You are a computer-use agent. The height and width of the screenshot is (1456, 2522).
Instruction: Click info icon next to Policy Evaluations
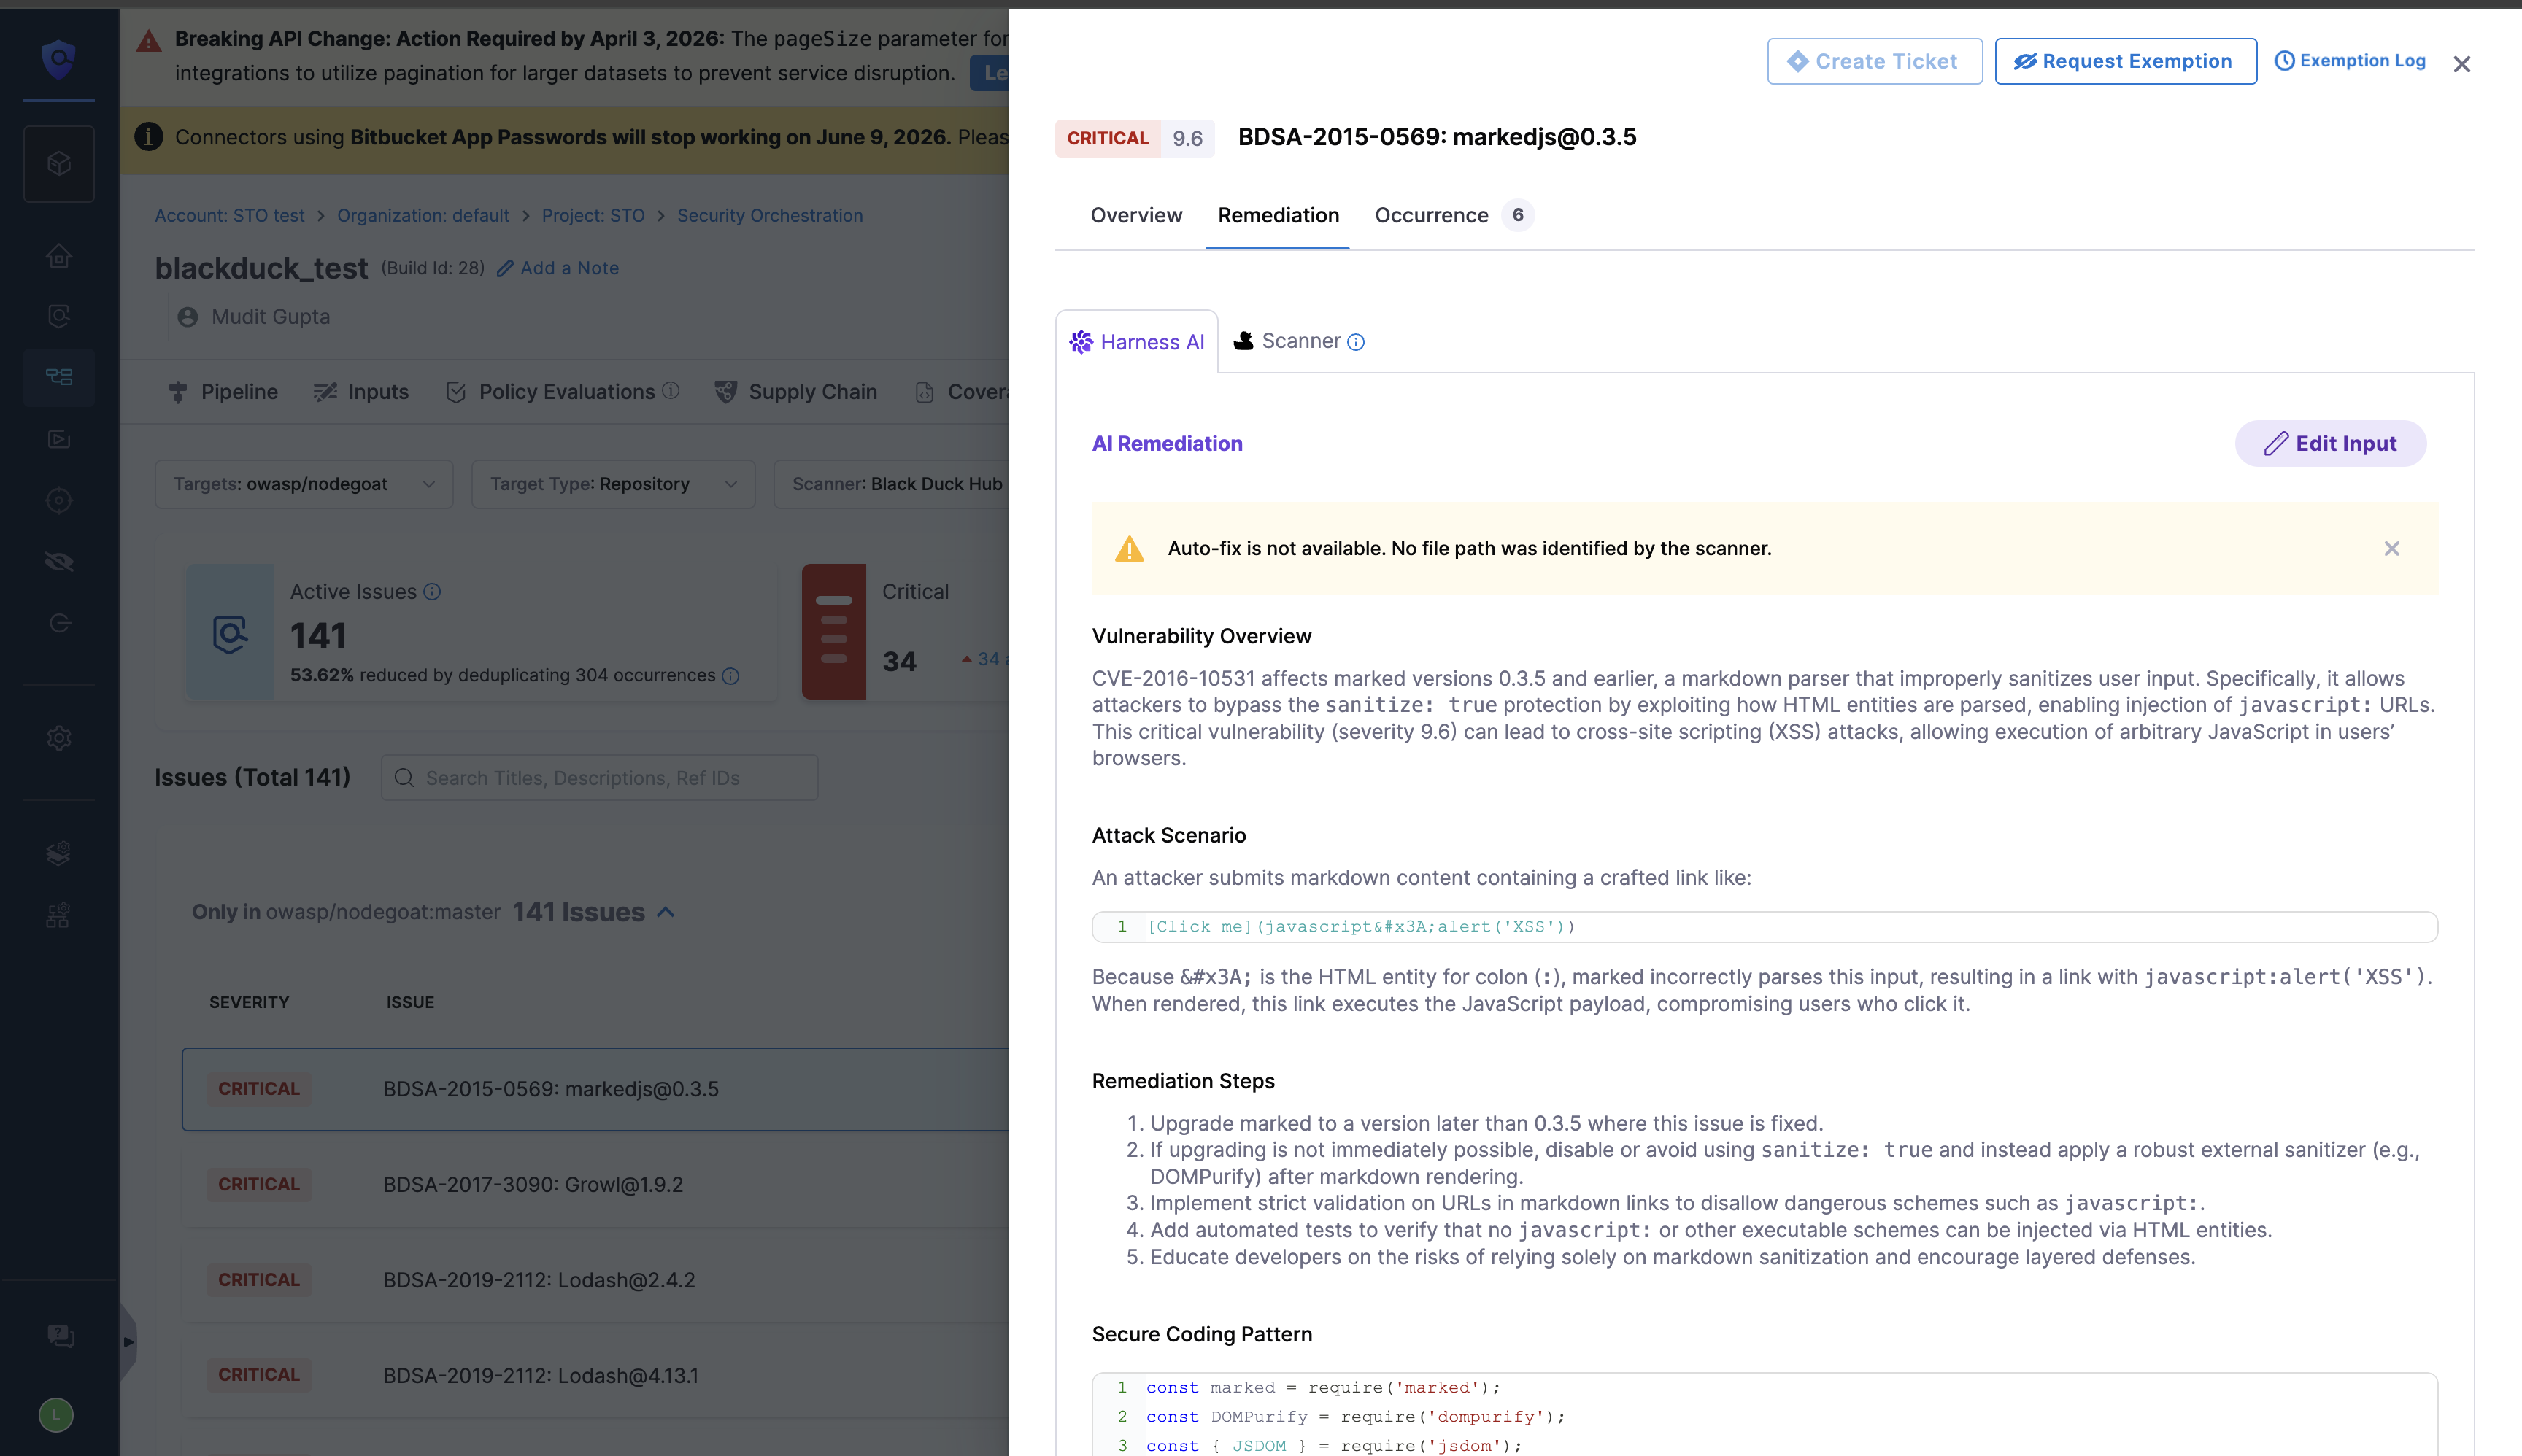670,391
